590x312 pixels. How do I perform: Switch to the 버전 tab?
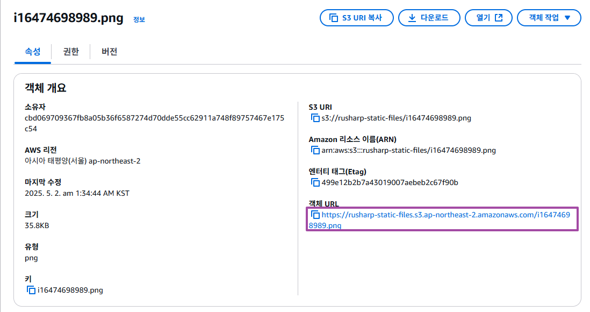point(110,52)
